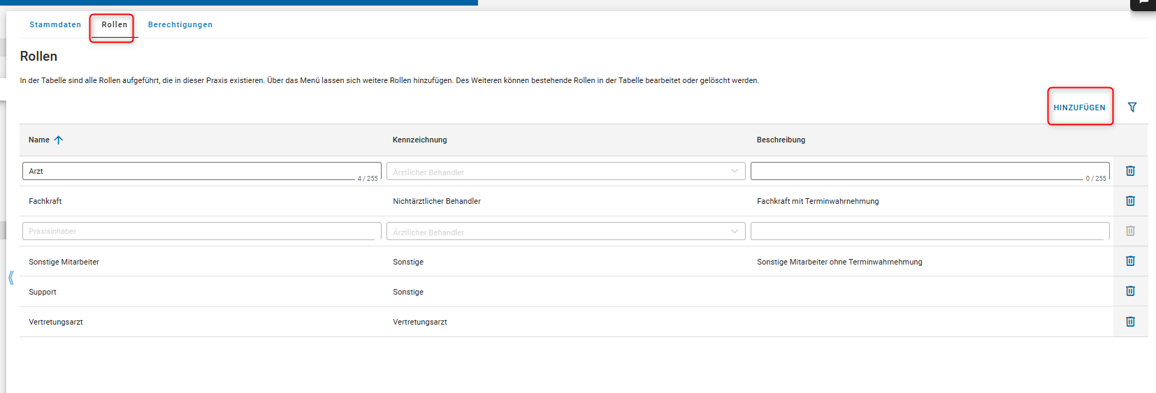
Task: Collapse the sidebar with double chevron
Action: pos(11,278)
